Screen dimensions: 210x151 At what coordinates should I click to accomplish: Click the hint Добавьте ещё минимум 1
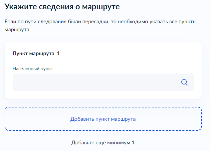point(103,143)
